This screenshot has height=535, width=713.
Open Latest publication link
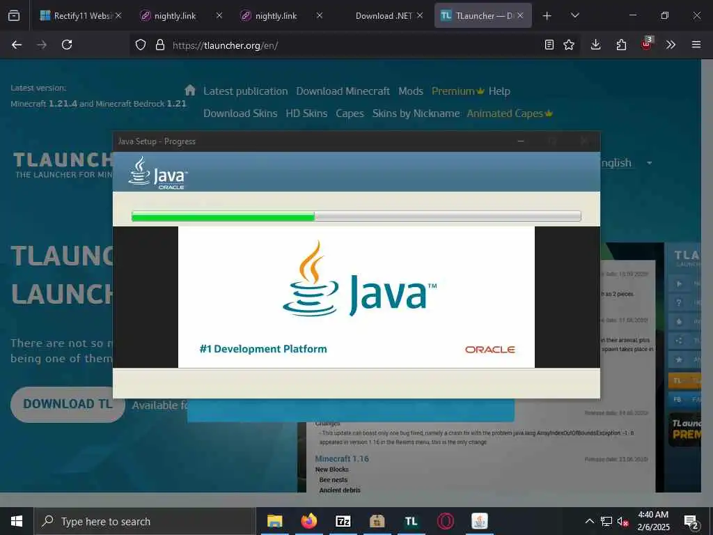click(x=246, y=91)
